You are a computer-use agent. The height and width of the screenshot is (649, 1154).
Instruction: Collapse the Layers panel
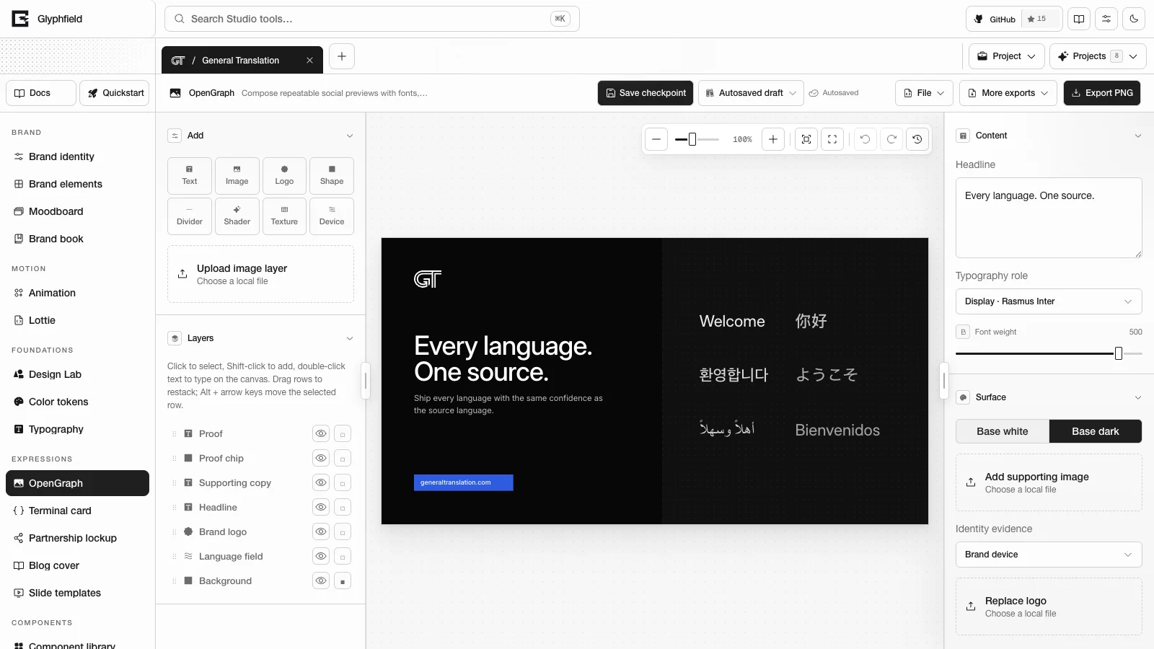(x=350, y=338)
